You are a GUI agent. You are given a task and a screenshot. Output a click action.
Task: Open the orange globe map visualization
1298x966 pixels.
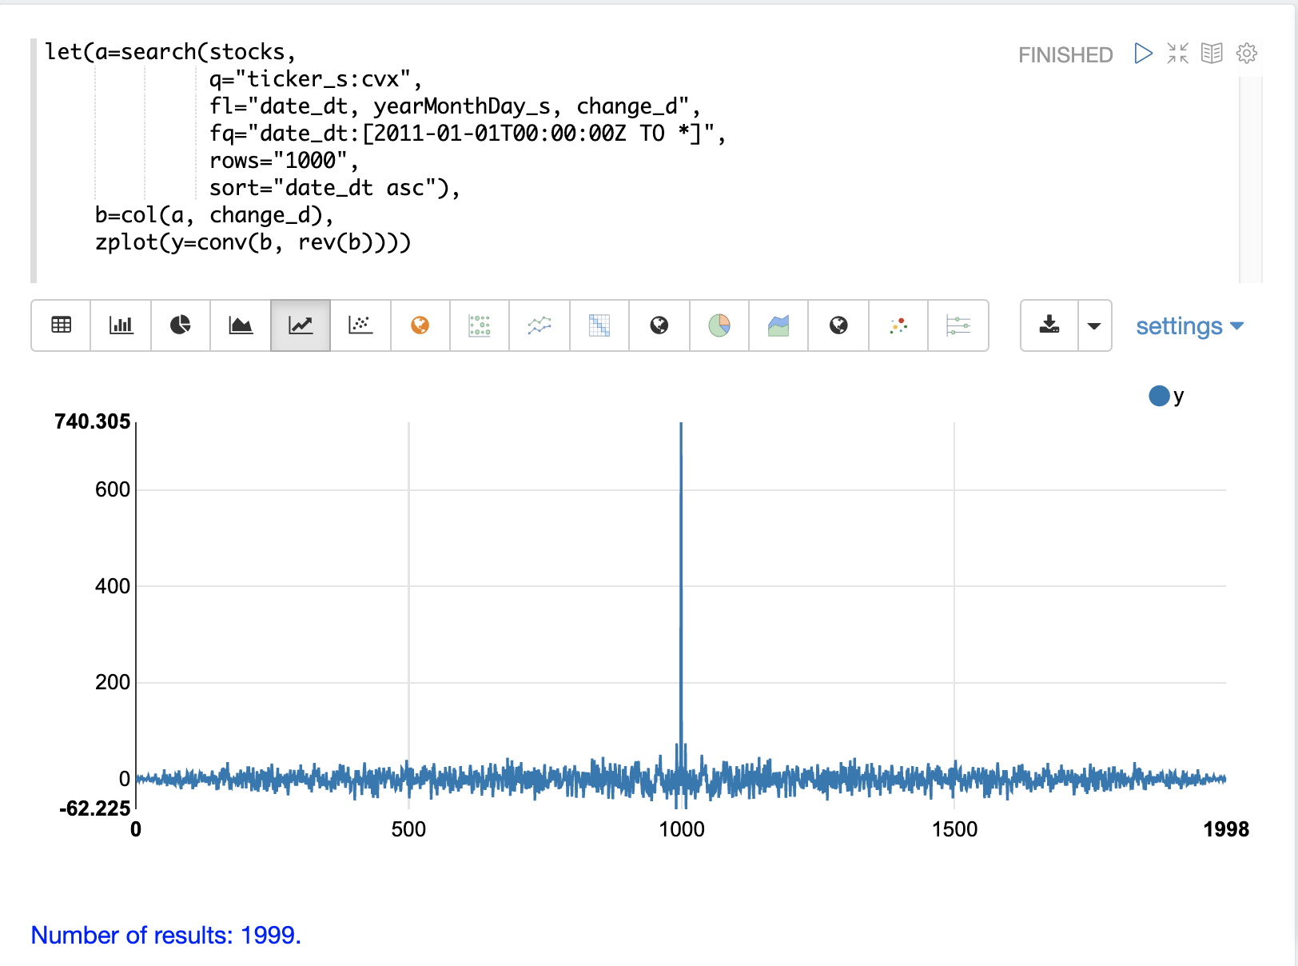tap(420, 325)
